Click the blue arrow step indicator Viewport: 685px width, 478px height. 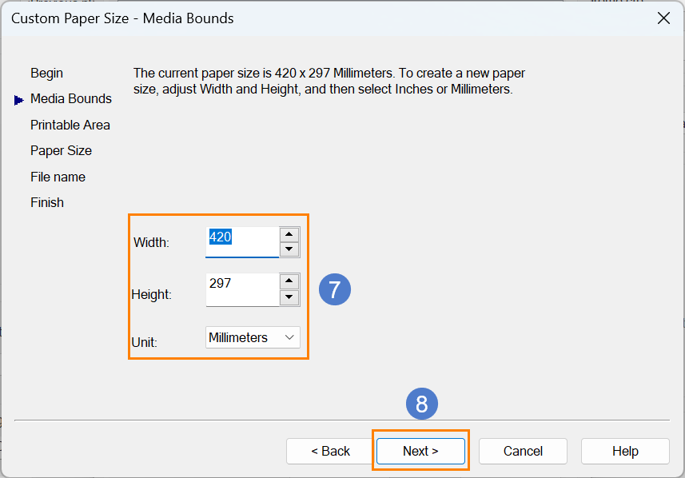18,100
